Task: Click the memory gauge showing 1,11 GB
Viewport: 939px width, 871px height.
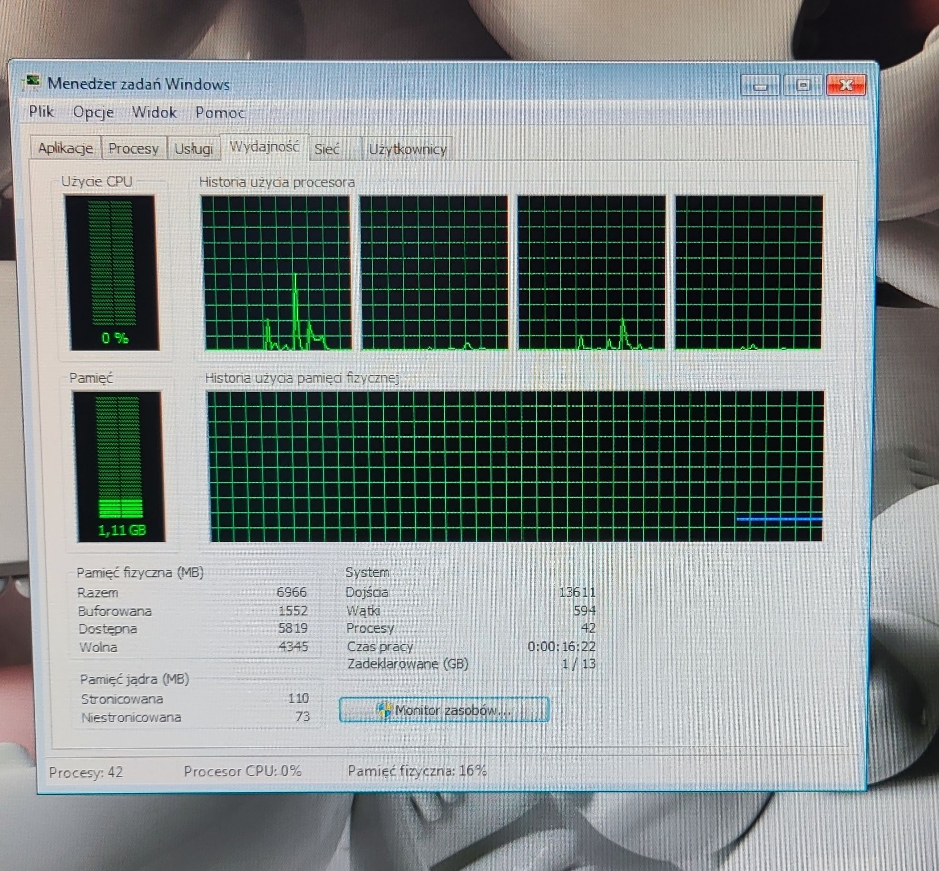Action: [119, 466]
